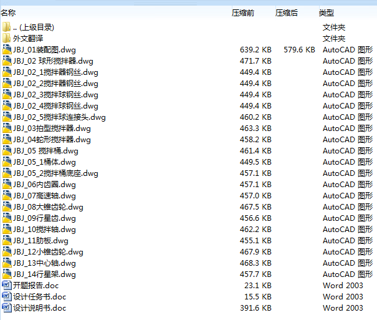Select file name JBJ_12小锥齿轮.dwg
The width and height of the screenshot is (377, 320).
pos(48,252)
